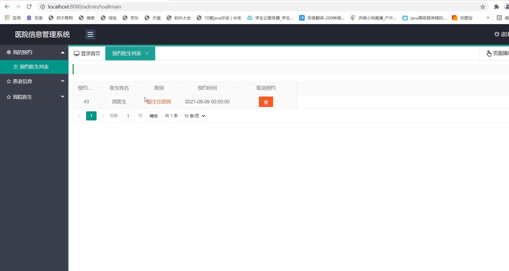Go to the previous page arrow
Viewport: 509px width, 271px height.
[80, 116]
